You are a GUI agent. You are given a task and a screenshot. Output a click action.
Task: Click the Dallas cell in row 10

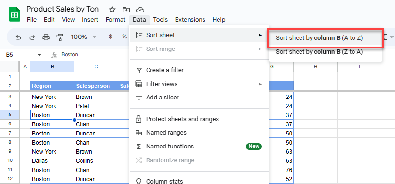pyautogui.click(x=52, y=160)
